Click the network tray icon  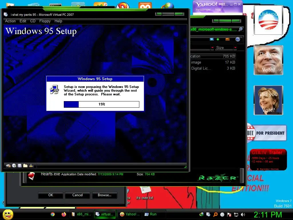coord(236,215)
